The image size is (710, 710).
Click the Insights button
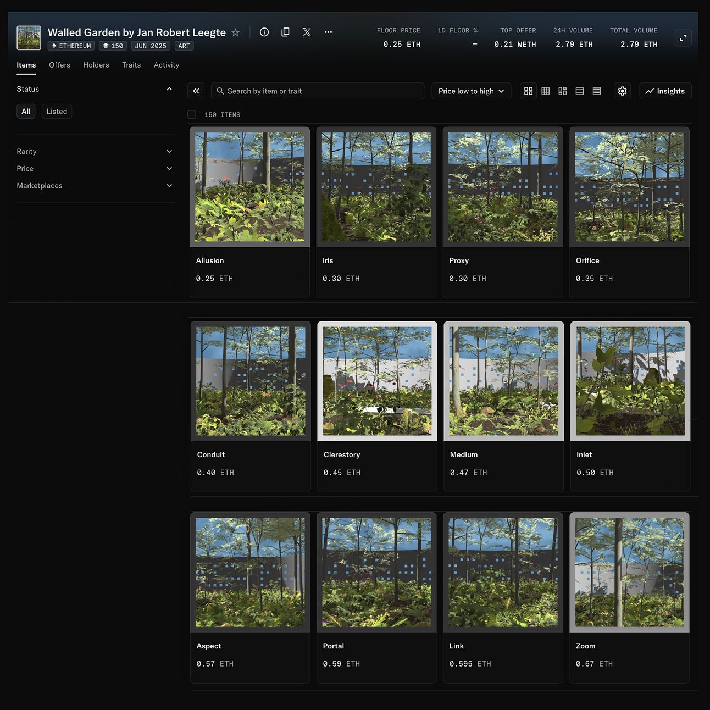click(x=665, y=91)
